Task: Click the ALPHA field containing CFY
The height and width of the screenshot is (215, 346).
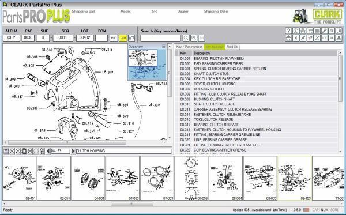Action: [12, 38]
